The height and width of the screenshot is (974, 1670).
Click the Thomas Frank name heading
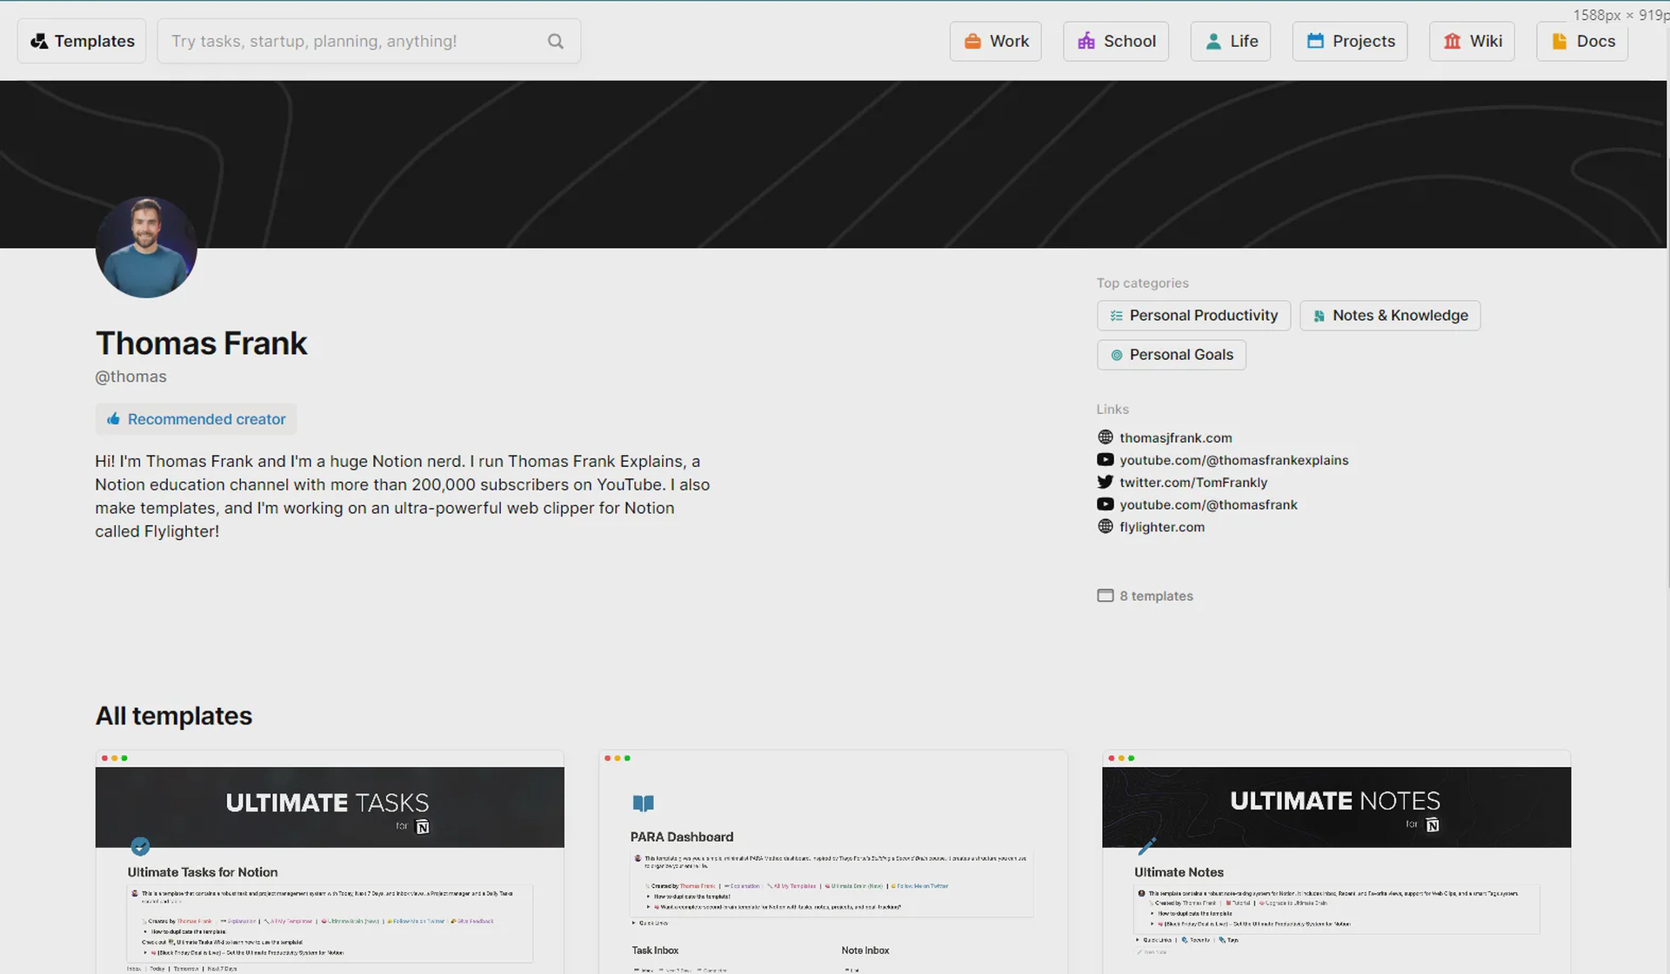pos(201,344)
